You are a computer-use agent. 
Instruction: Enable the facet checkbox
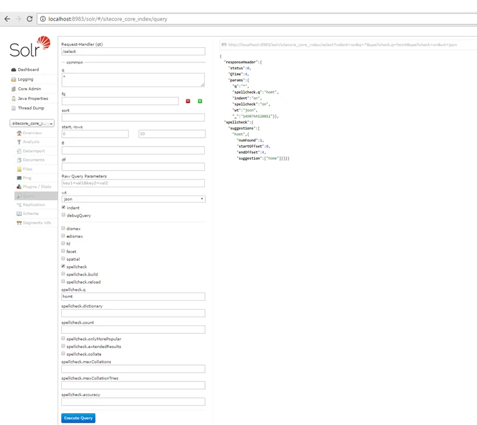tap(63, 251)
